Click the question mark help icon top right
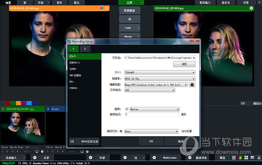The width and height of the screenshot is (262, 165). (259, 2)
